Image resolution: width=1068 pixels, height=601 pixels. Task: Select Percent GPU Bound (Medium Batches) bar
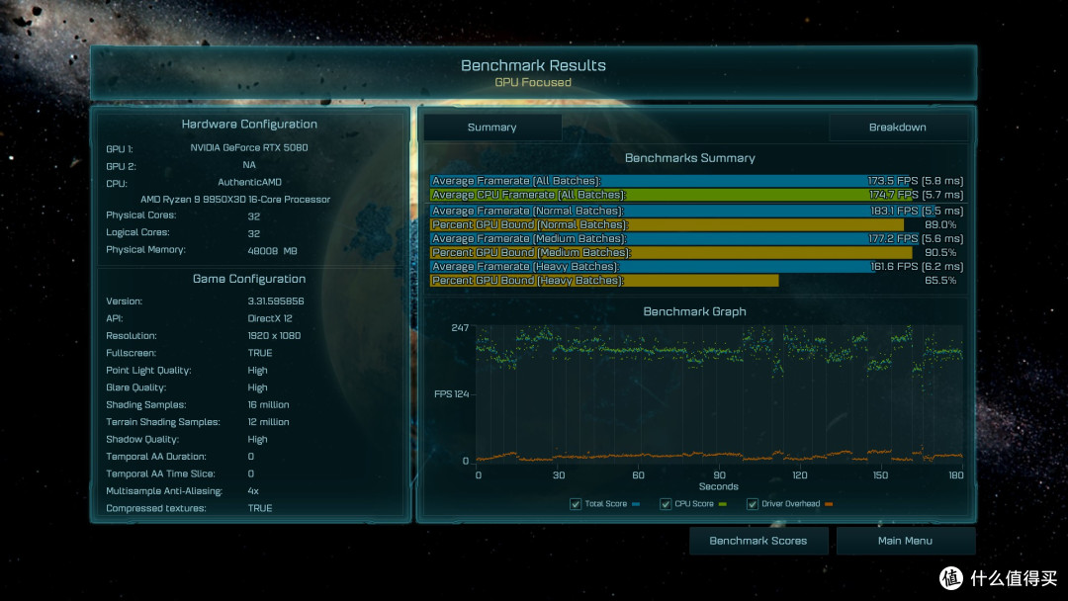(x=670, y=252)
